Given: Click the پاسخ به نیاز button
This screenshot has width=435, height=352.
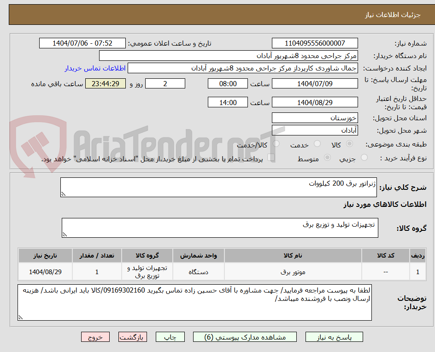Looking at the screenshot, I should 334,337.
